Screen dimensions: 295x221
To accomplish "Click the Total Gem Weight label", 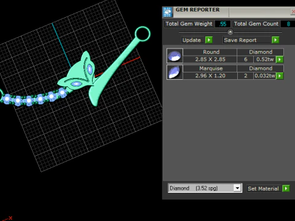I will [189, 24].
